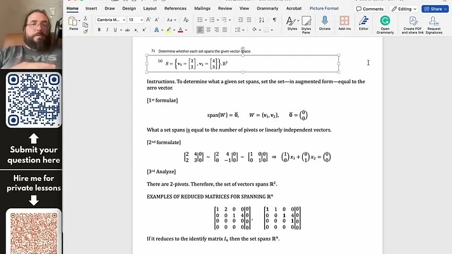Open the Styles Pane

click(306, 25)
